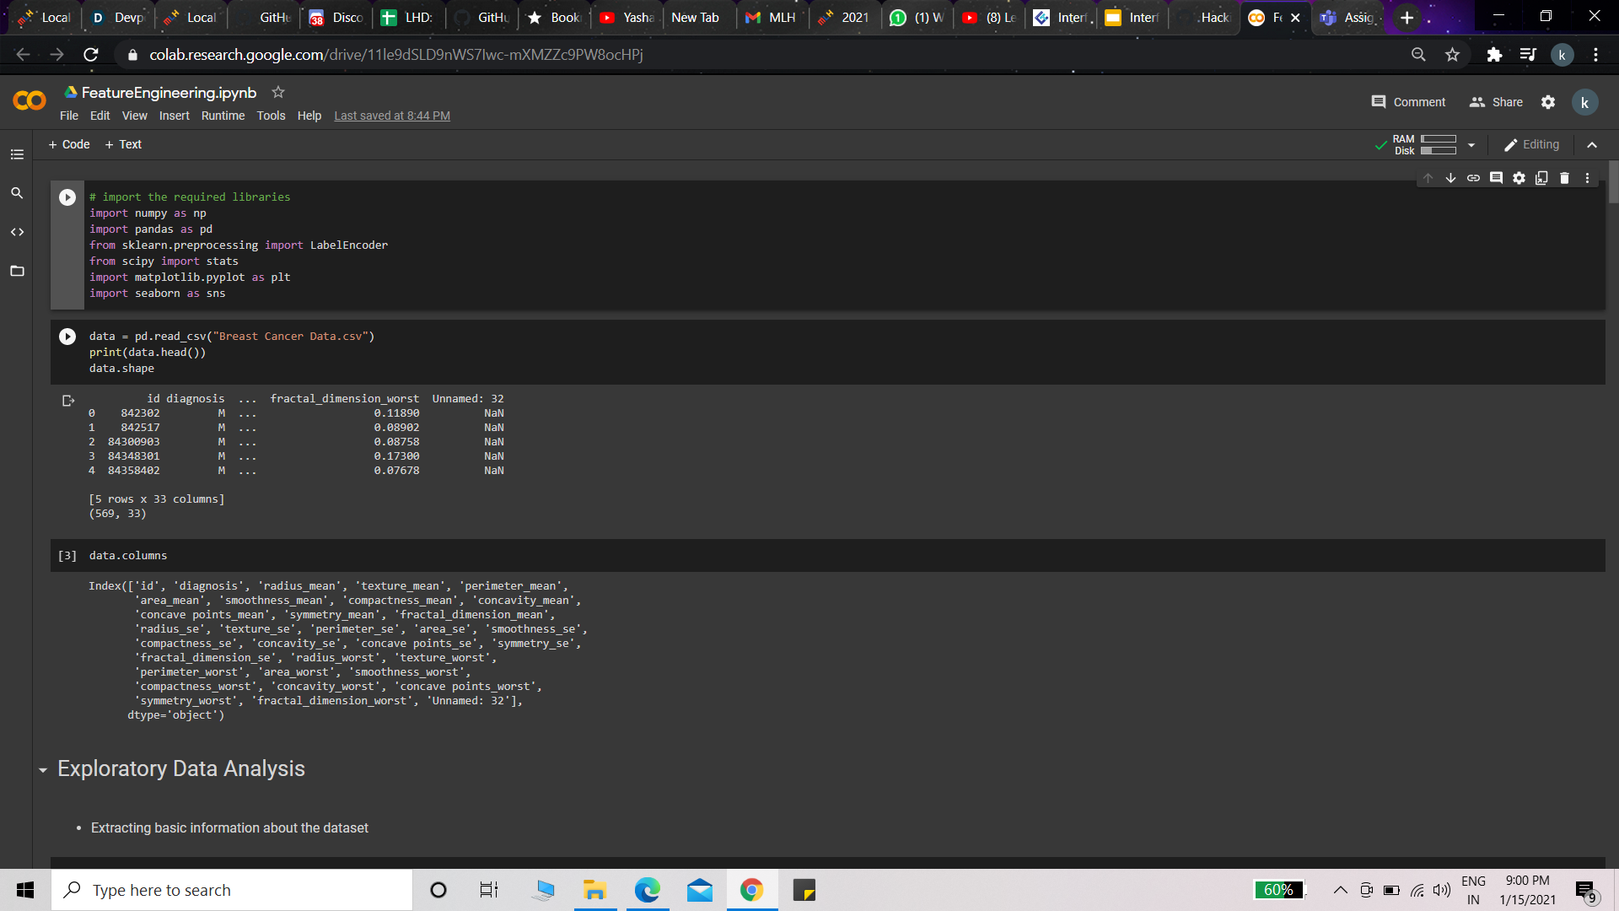Delete the selected cell using trash icon
Screen dimensions: 1619x911
[1564, 178]
